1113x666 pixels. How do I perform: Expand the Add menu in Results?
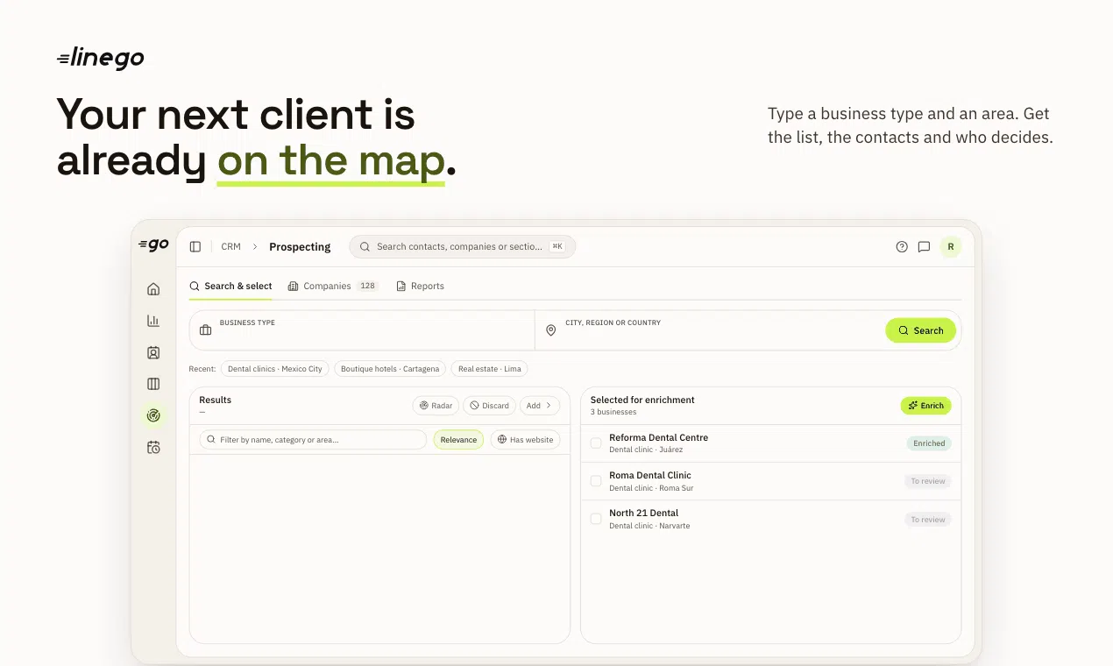pos(540,406)
